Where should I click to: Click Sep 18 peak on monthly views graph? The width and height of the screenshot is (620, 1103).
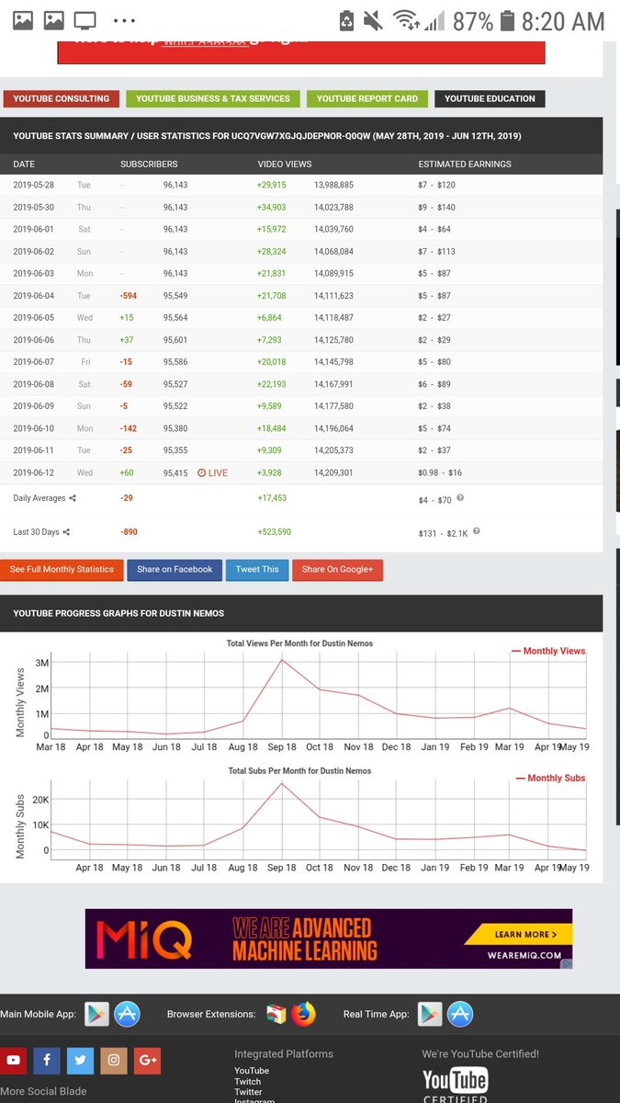pos(282,660)
